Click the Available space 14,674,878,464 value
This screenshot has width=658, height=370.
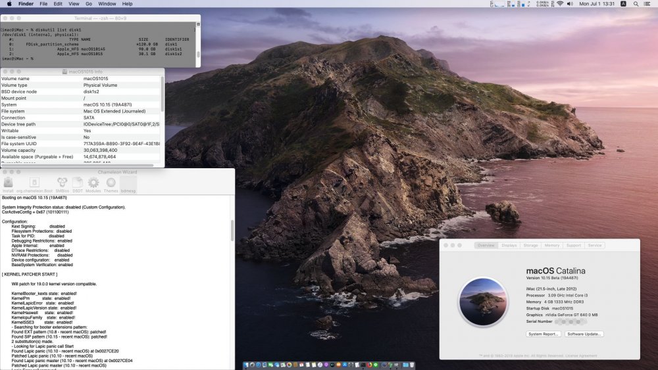(99, 156)
